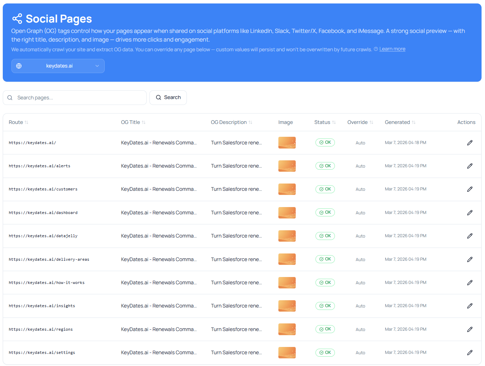Sort by OG Description column

pyautogui.click(x=232, y=122)
